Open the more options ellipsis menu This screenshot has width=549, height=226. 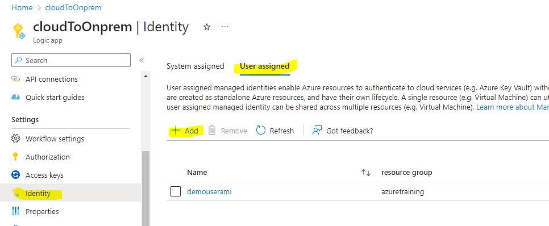point(225,27)
